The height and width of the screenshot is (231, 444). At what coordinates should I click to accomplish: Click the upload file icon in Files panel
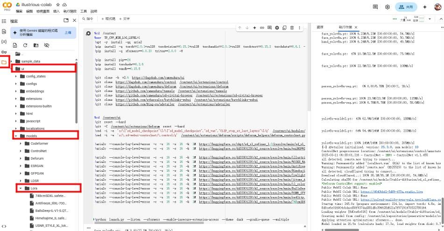(x=15, y=45)
